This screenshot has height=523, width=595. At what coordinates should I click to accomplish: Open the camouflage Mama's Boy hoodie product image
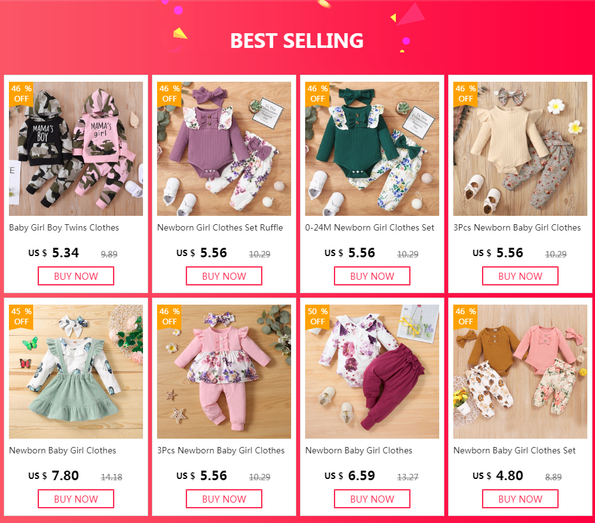(76, 149)
